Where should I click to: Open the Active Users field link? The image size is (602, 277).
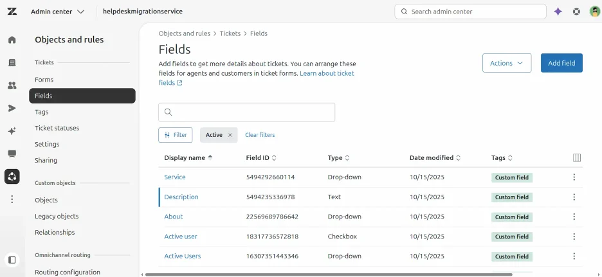tap(183, 256)
